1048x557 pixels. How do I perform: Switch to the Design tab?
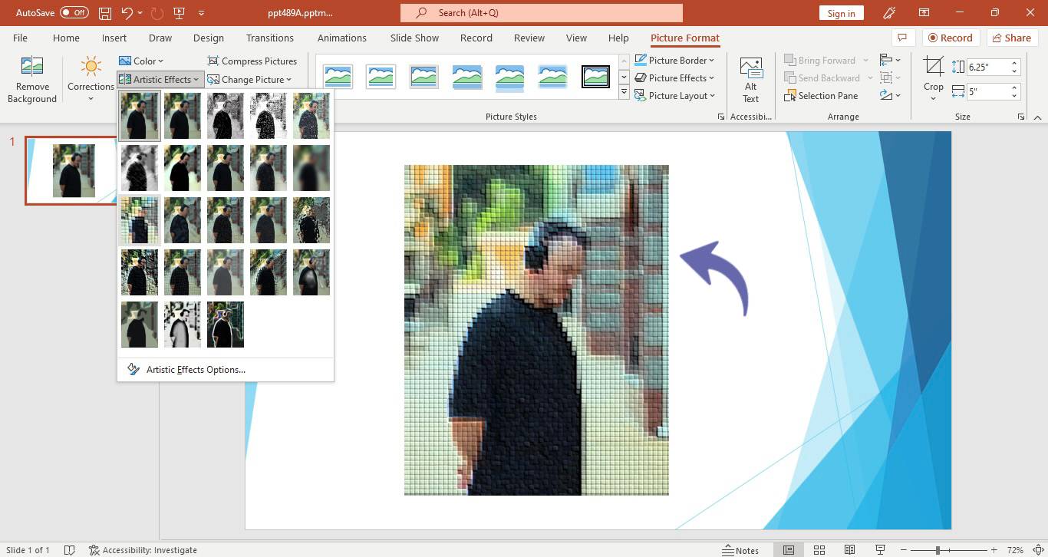209,38
